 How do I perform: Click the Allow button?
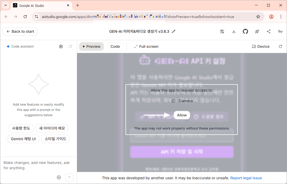click(x=182, y=115)
